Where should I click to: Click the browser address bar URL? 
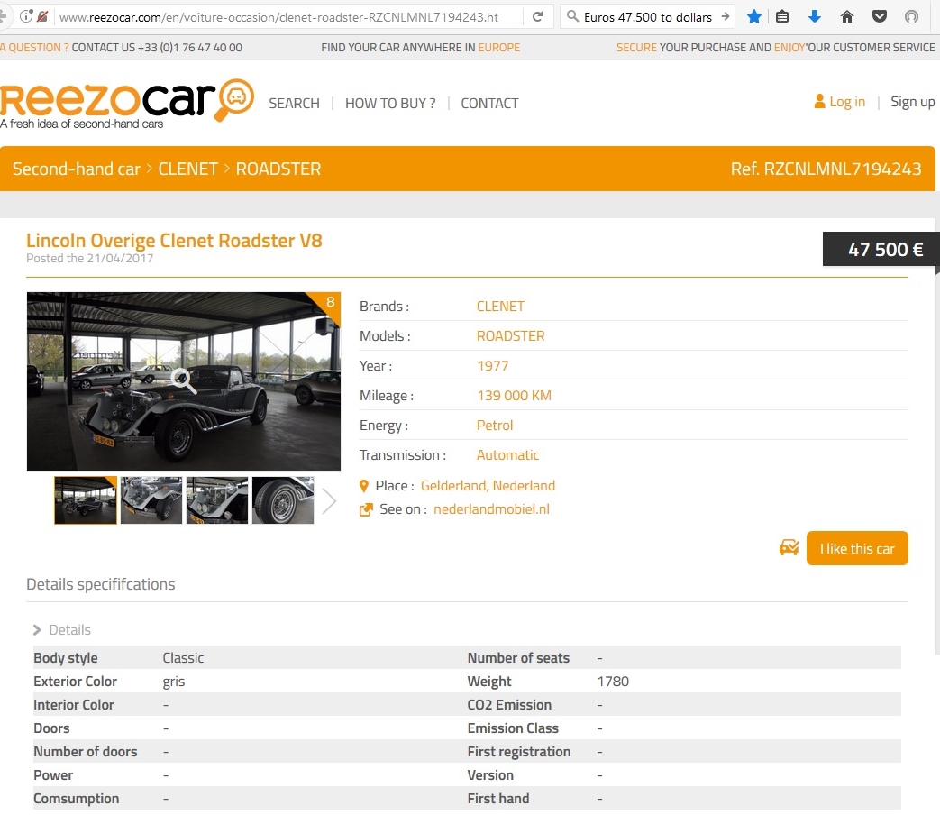(x=278, y=17)
